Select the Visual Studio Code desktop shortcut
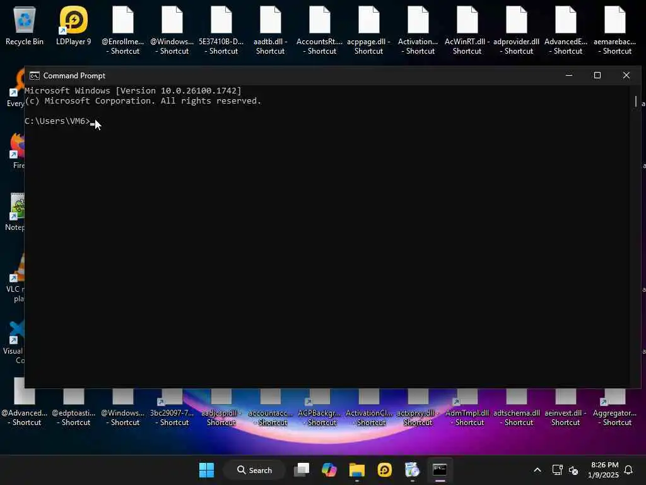This screenshot has width=646, height=485. click(x=15, y=342)
